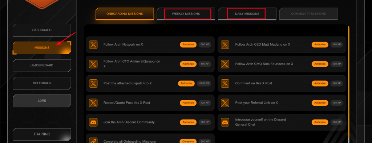Image resolution: width=372 pixels, height=143 pixels.
Task: Click X icon beside Comment on this X Post
Action: click(x=225, y=83)
